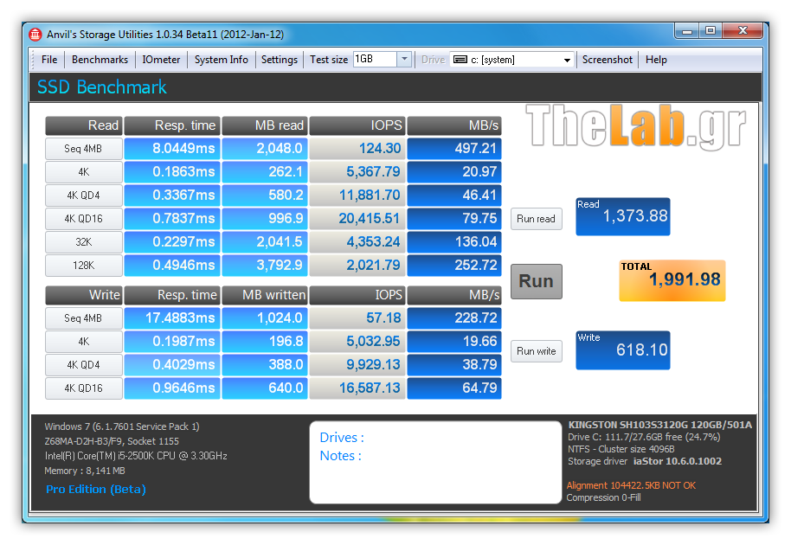Minimize the Anvil's Storage Utilities window
Image resolution: width=791 pixels, height=545 pixels.
coord(686,31)
